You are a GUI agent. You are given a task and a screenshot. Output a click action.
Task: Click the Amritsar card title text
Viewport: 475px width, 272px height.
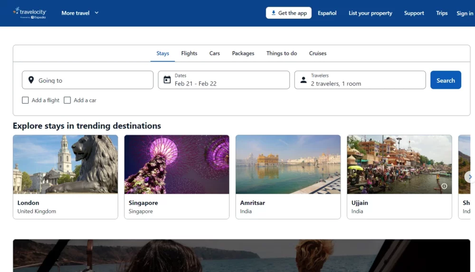tap(252, 203)
